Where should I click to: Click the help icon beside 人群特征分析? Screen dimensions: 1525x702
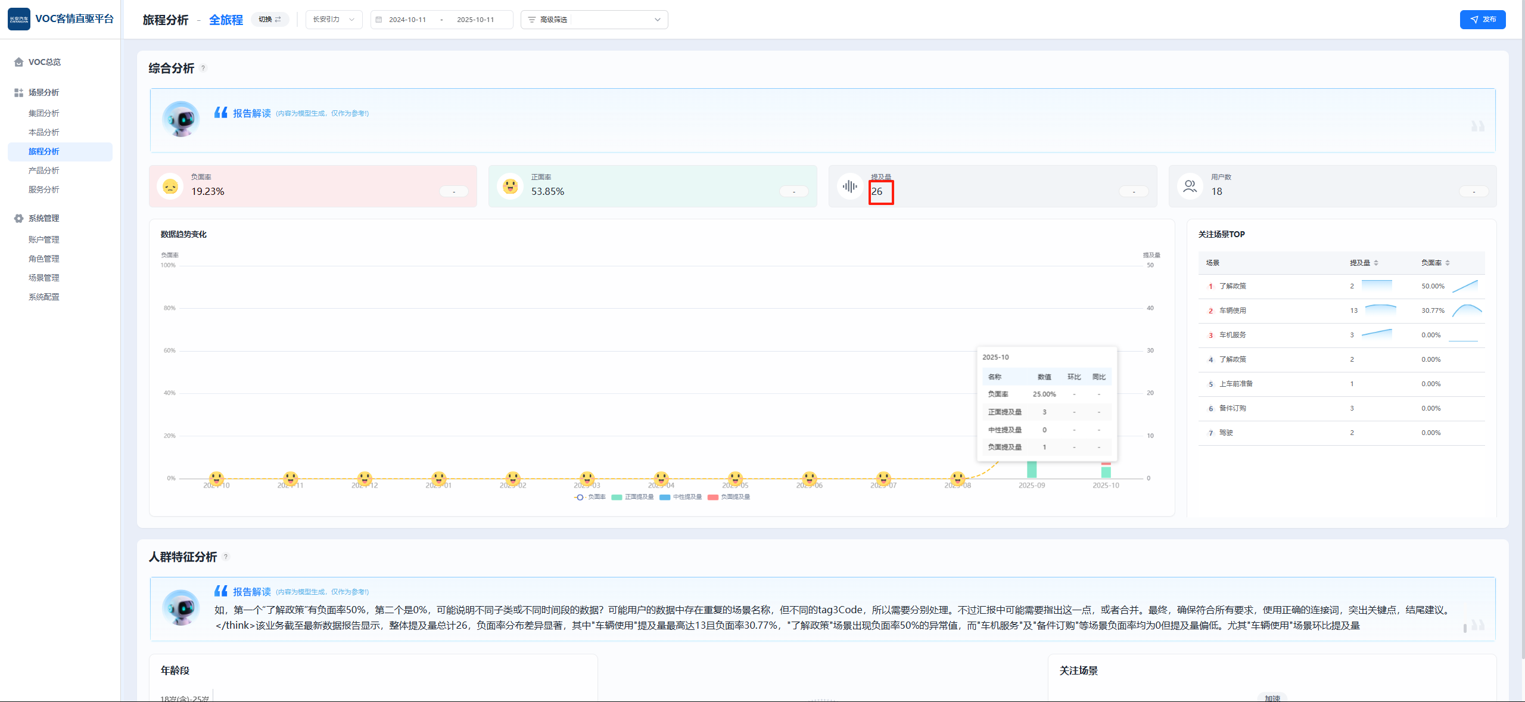click(226, 557)
